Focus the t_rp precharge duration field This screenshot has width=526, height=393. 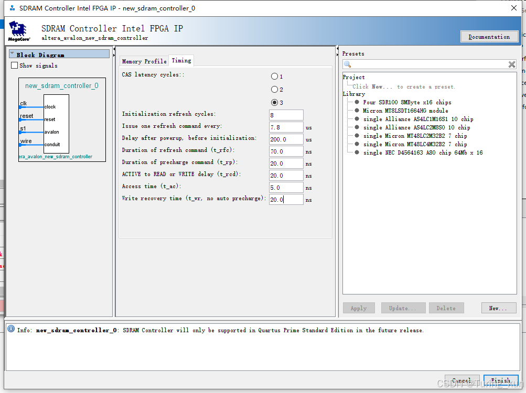286,163
